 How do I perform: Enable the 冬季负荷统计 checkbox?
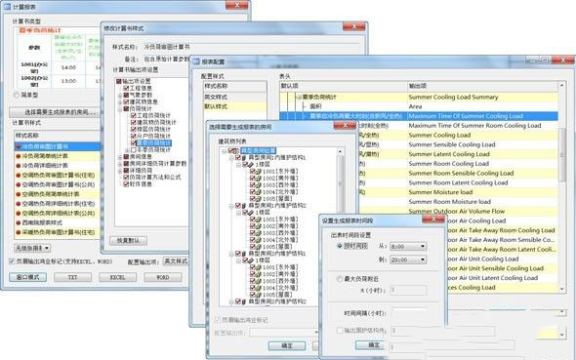(x=134, y=150)
